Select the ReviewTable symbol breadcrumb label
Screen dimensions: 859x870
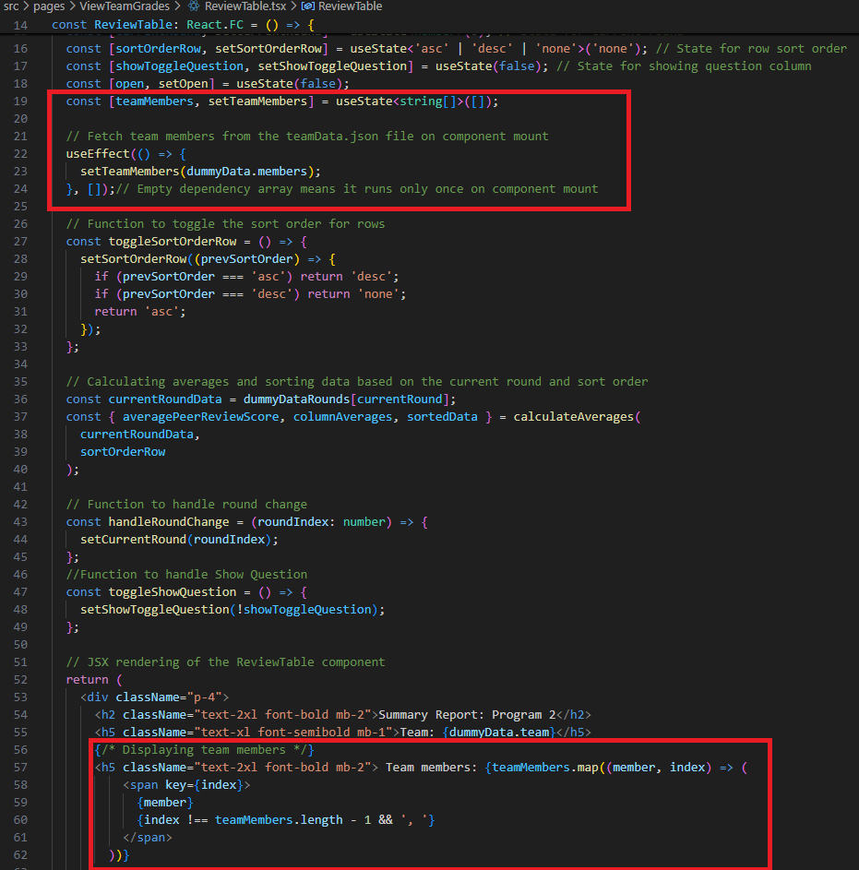pyautogui.click(x=350, y=6)
